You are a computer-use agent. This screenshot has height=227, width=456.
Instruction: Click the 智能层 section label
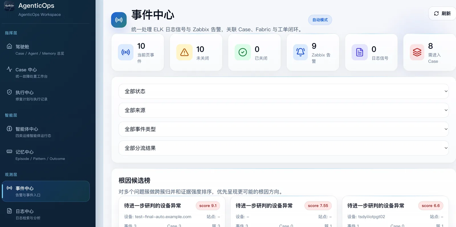11,115
